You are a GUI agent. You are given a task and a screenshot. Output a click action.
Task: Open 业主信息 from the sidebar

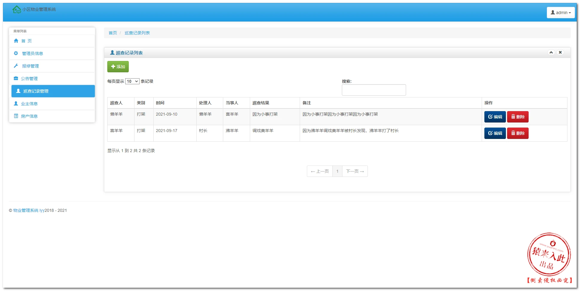[52, 104]
